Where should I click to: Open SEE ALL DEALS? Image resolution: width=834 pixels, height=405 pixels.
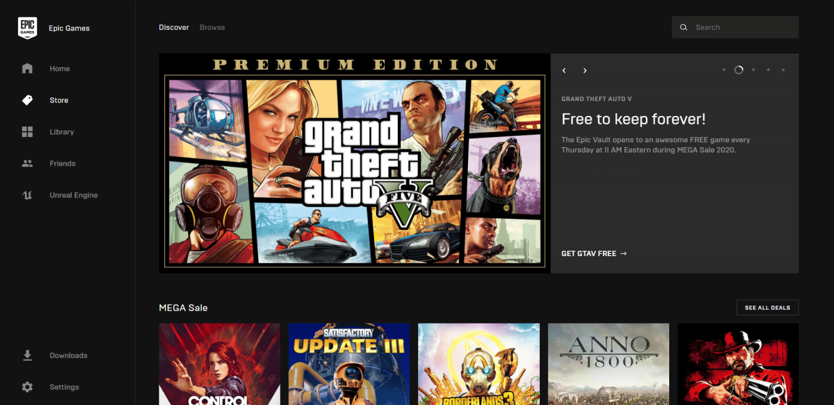pyautogui.click(x=767, y=307)
